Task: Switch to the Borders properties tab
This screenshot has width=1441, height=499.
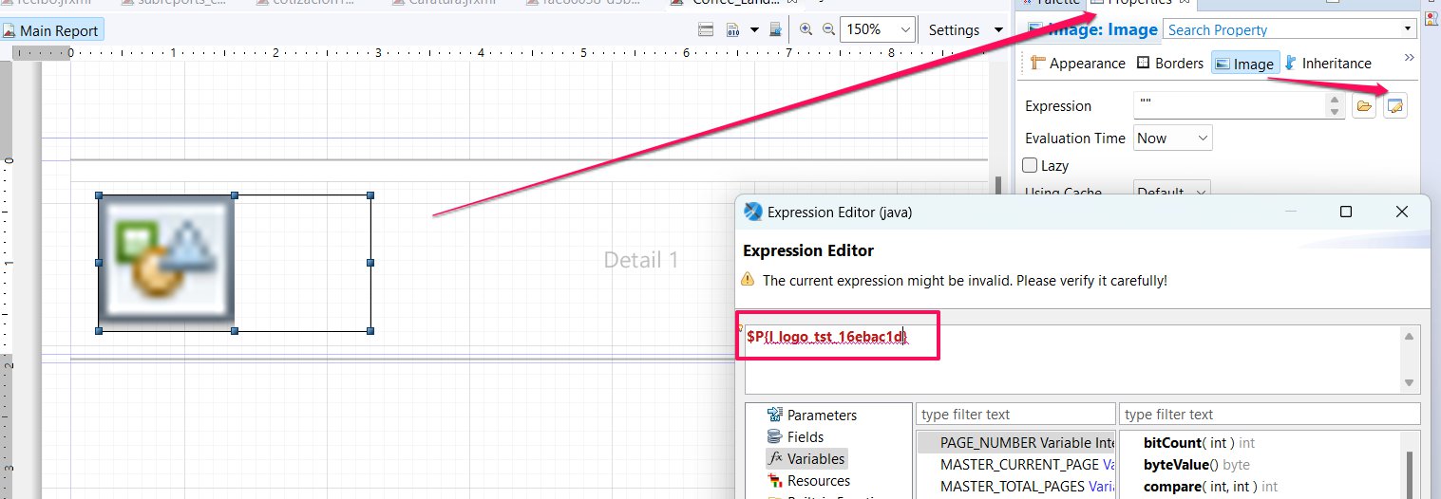Action: [x=1169, y=64]
